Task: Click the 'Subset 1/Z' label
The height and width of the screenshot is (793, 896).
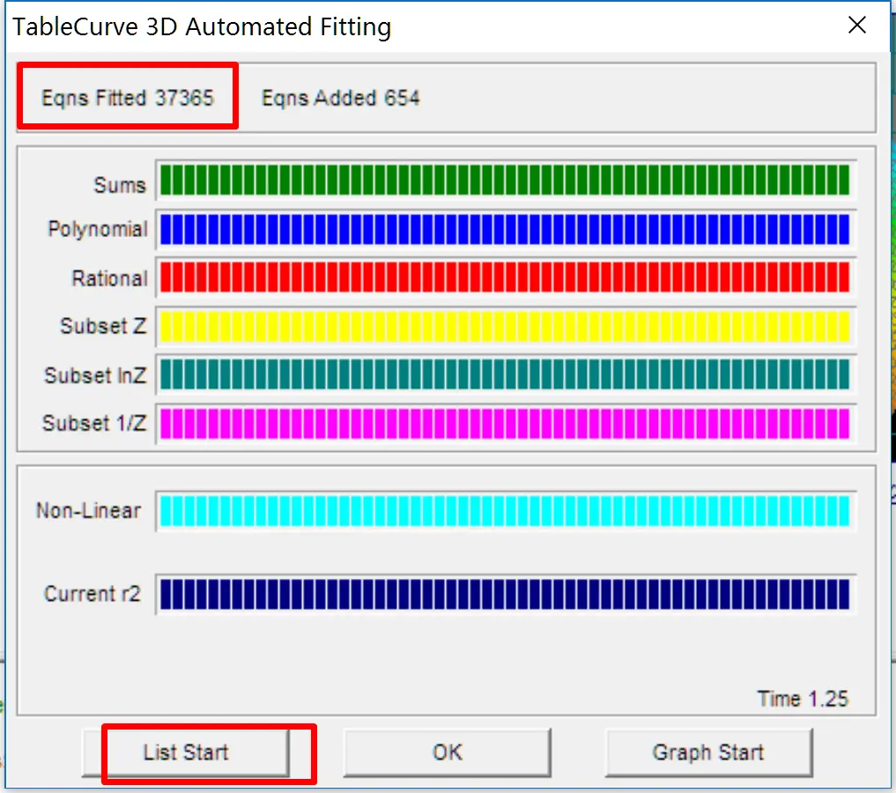Action: coord(94,423)
